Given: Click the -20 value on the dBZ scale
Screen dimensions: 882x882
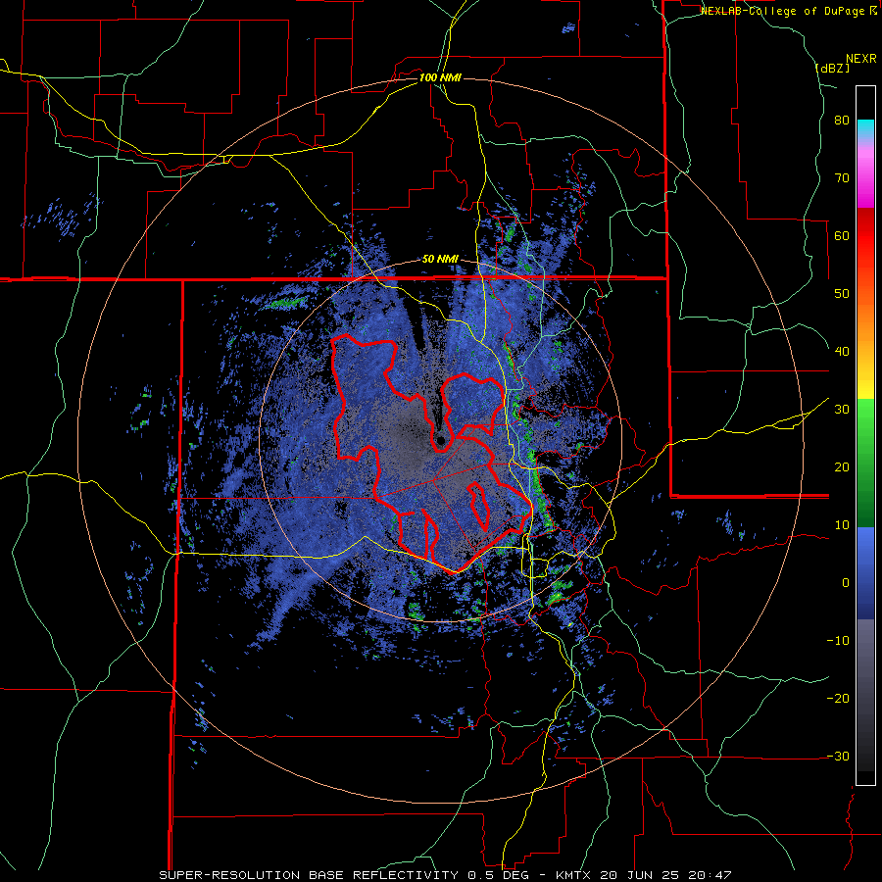Looking at the screenshot, I should pyautogui.click(x=838, y=698).
